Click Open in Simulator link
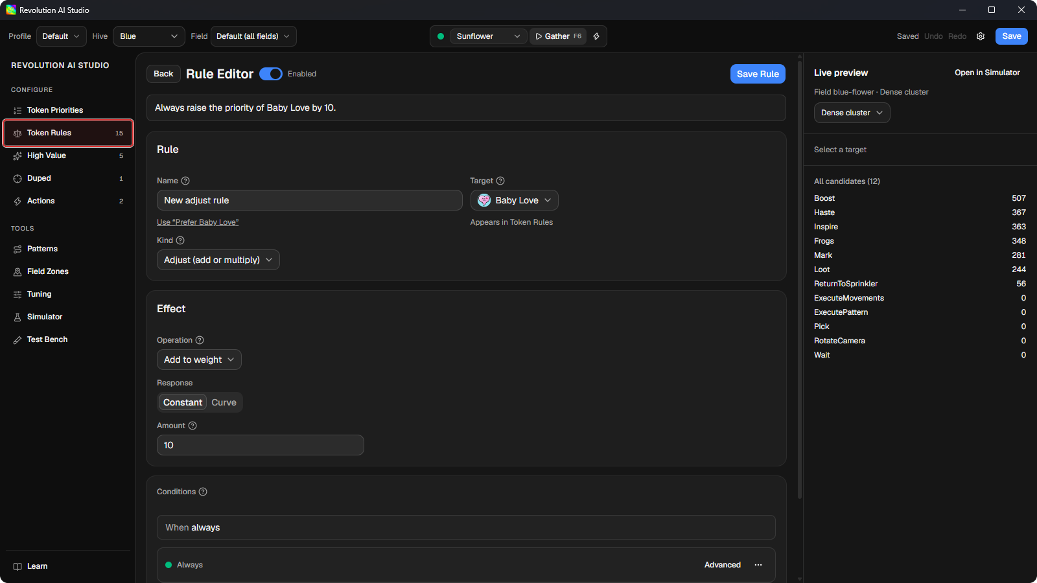This screenshot has height=583, width=1037. click(987, 73)
